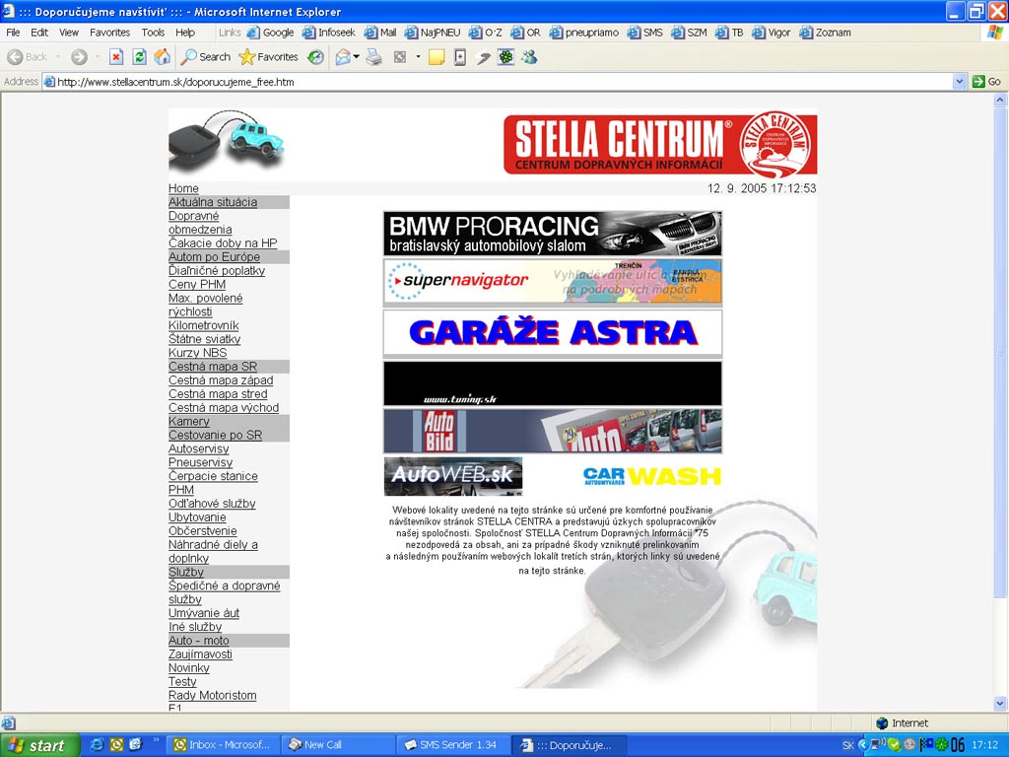
Task: Open the Windows Start button
Action: click(39, 745)
